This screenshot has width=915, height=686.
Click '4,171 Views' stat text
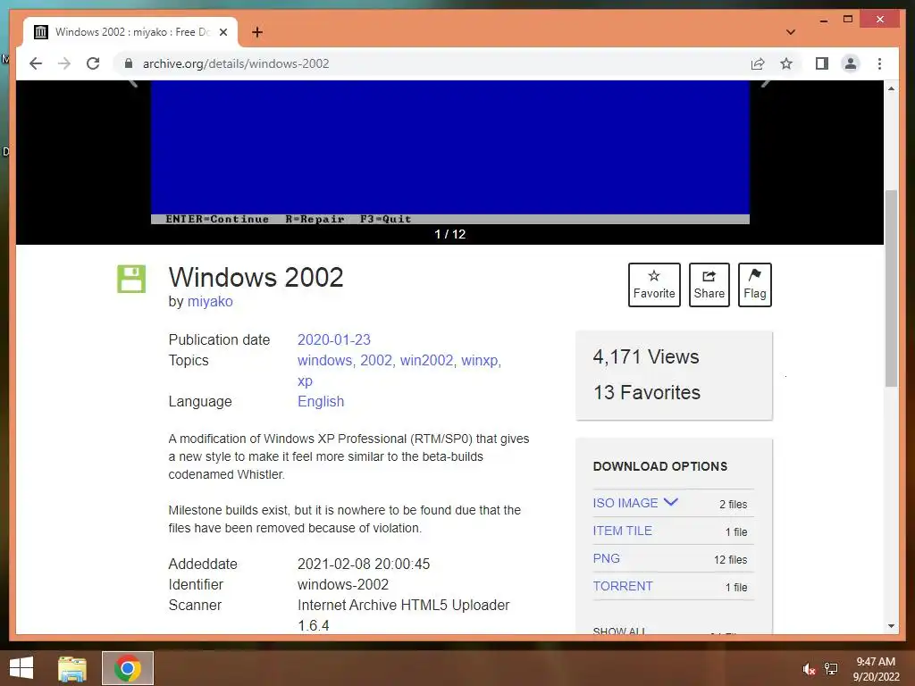coord(646,357)
